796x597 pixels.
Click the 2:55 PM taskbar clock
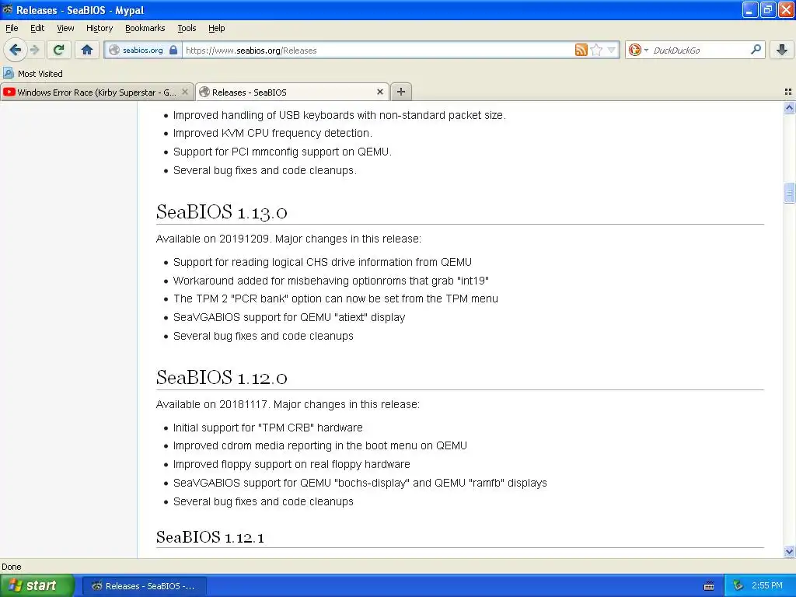pyautogui.click(x=767, y=586)
